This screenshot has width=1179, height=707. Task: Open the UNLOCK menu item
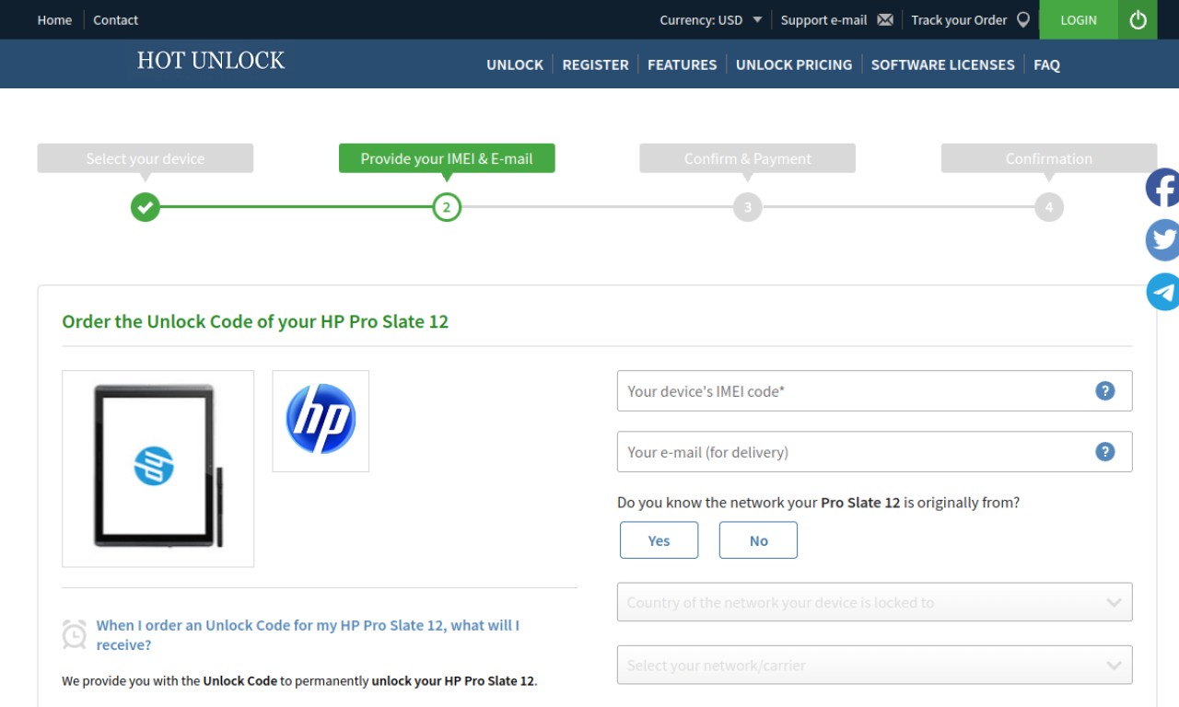point(515,64)
